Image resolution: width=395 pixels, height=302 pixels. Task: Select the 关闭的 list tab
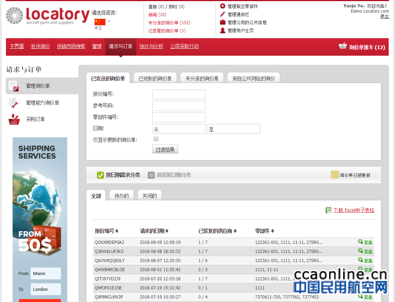(150, 196)
